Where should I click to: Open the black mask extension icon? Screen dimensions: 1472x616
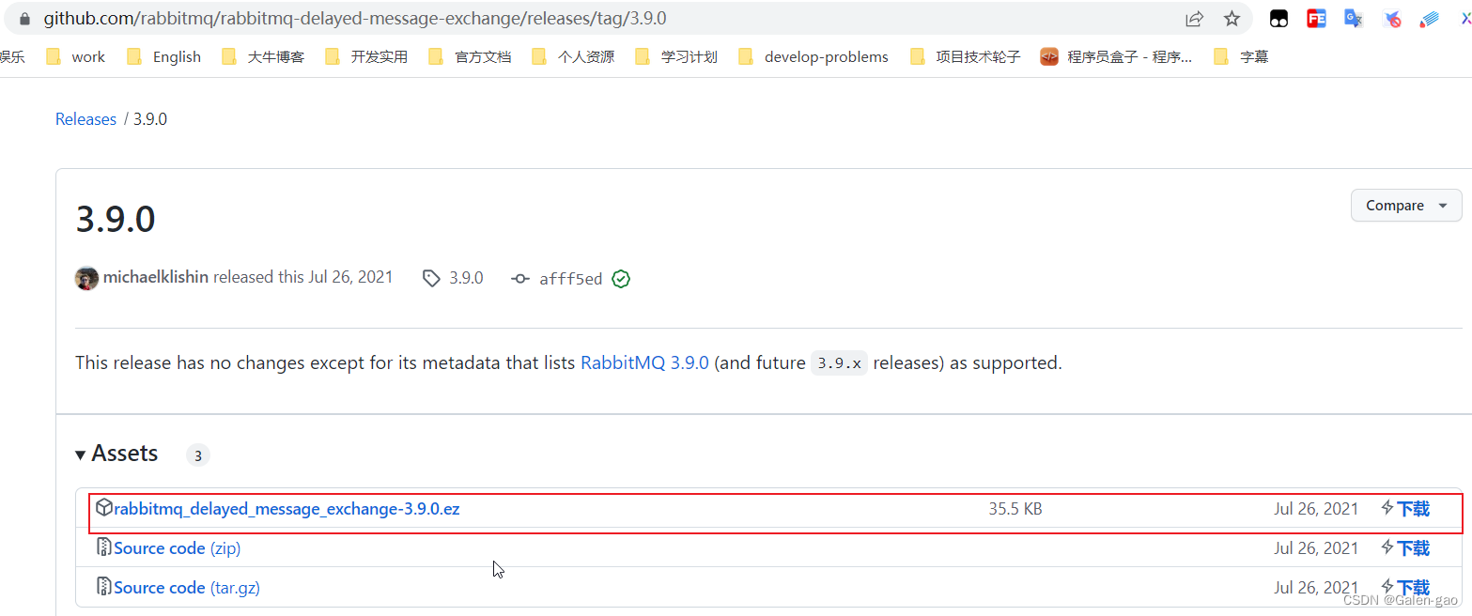click(1278, 19)
